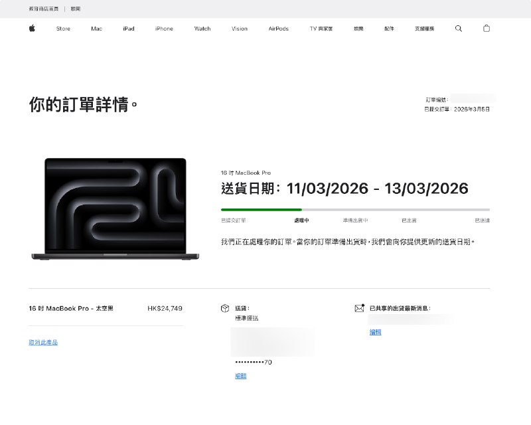Viewport: 531px width, 425px height.
Task: Select Watch from the navigation
Action: [x=201, y=29]
